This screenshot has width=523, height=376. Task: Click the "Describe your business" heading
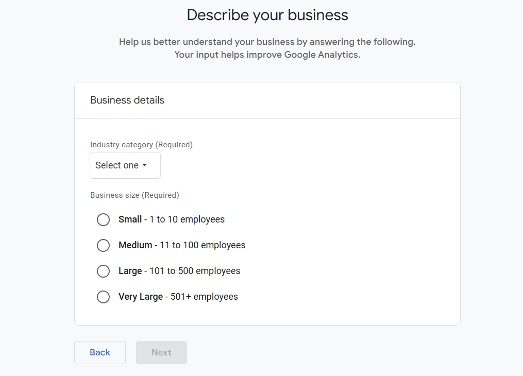point(267,15)
